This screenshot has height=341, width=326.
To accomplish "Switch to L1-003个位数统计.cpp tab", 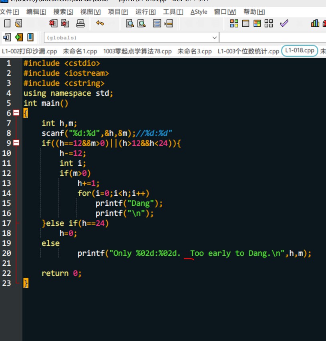I will coord(248,51).
